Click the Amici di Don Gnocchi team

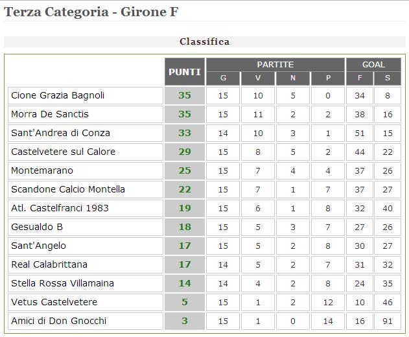pyautogui.click(x=58, y=321)
